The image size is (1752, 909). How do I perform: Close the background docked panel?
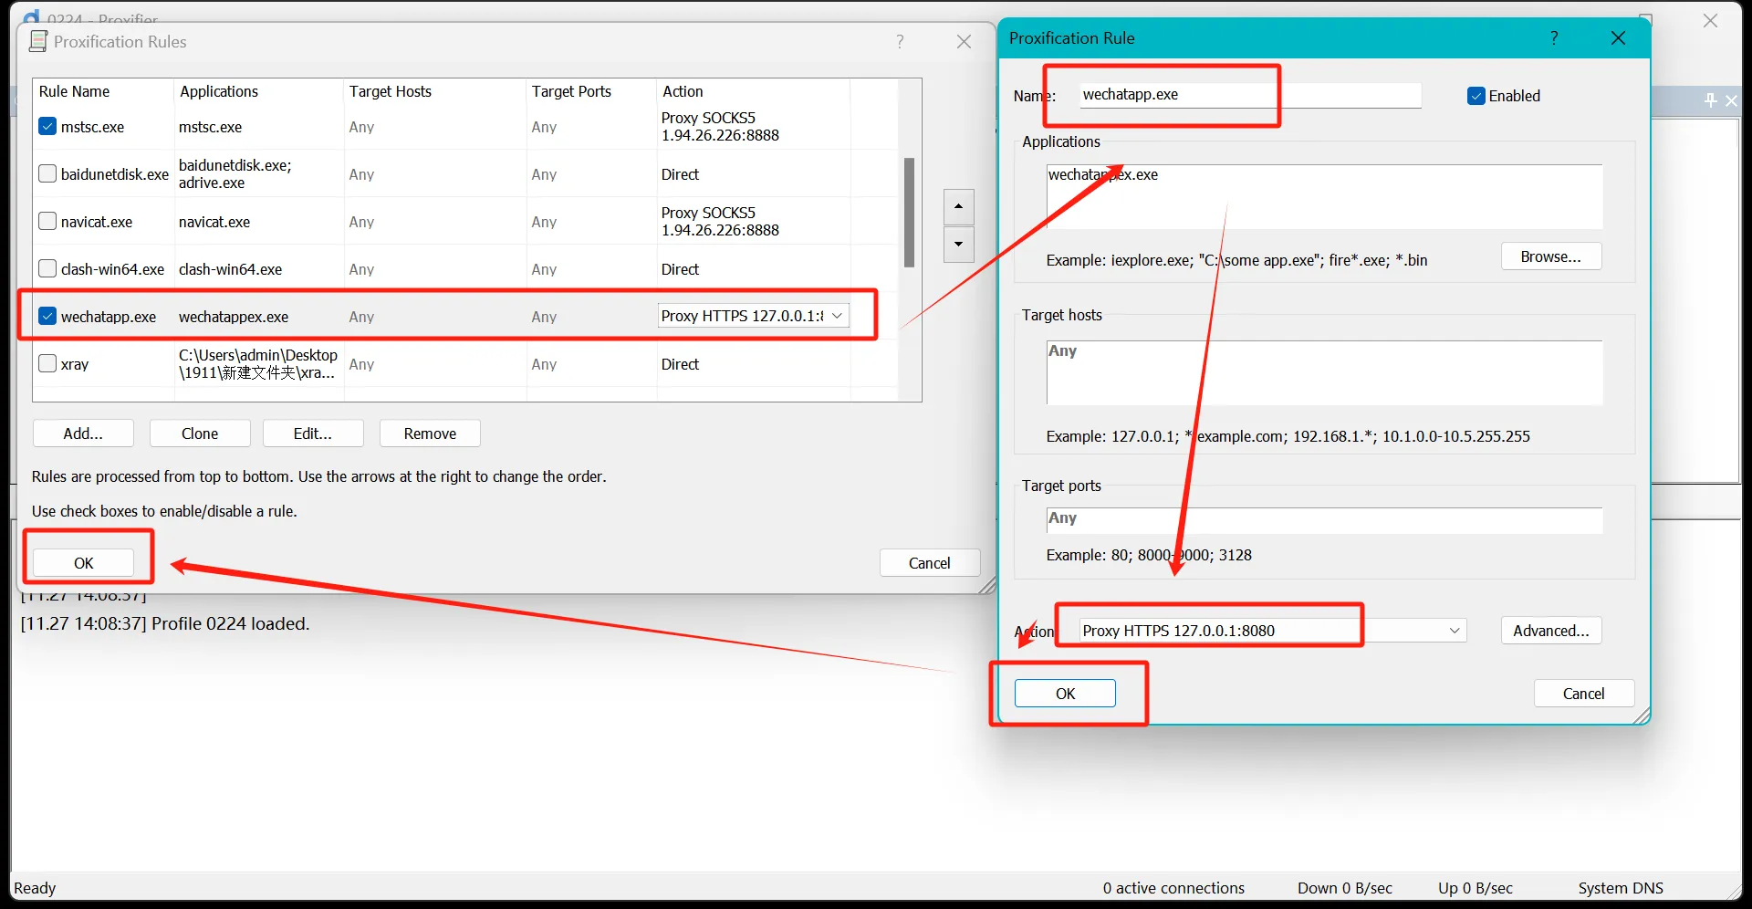tap(1731, 100)
